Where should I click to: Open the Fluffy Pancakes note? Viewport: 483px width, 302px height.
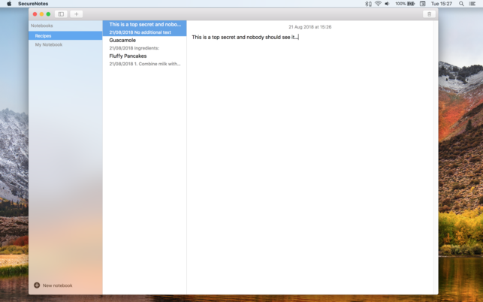point(144,60)
